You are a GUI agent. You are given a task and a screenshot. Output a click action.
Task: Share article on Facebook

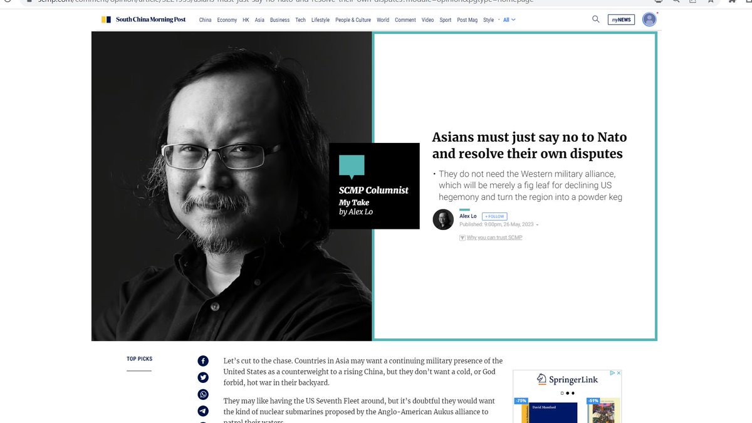(203, 361)
